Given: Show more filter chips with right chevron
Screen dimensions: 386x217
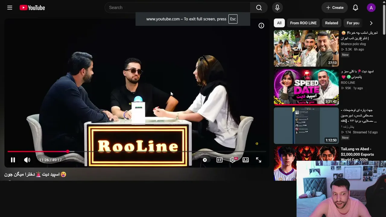Looking at the screenshot, I should (371, 23).
